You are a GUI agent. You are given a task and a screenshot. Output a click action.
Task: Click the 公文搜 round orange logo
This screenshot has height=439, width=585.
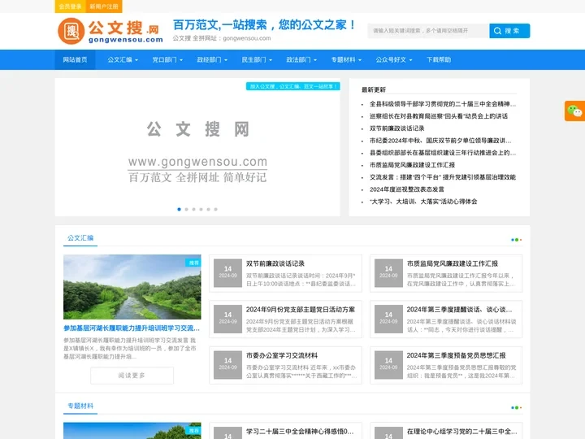pos(71,31)
